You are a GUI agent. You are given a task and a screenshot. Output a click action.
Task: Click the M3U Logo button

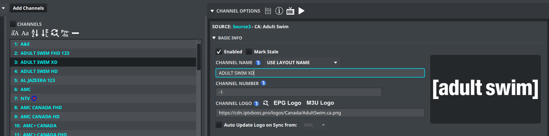tap(320, 103)
